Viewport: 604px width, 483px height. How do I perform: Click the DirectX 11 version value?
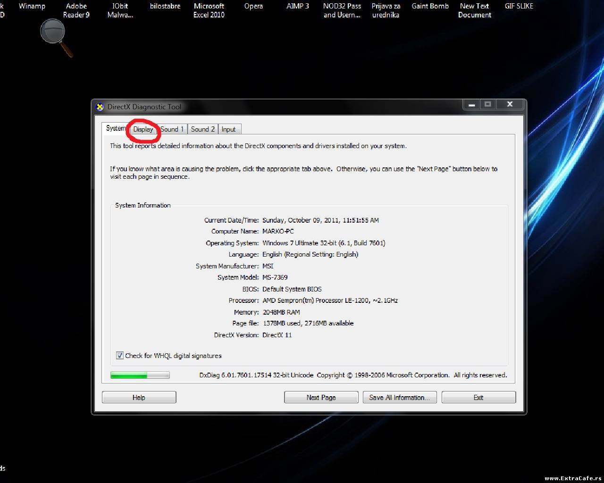pyautogui.click(x=277, y=335)
